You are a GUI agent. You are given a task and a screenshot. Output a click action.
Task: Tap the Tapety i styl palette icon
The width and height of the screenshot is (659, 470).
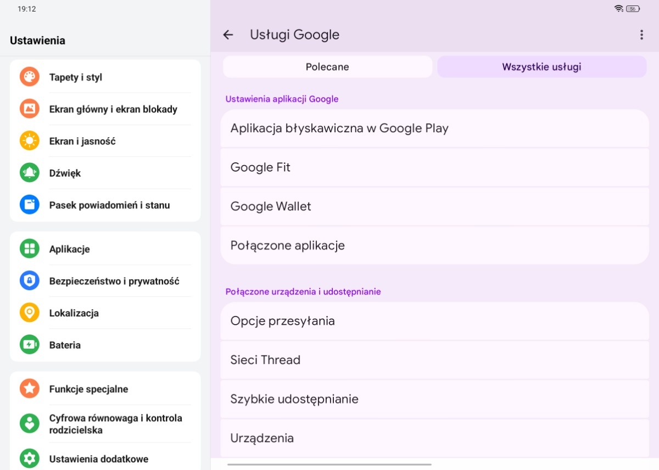(x=30, y=77)
